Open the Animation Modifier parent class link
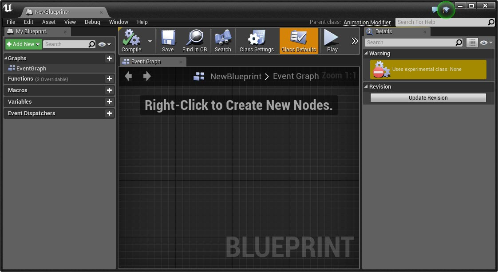Viewport: 498px width, 272px height. (x=367, y=22)
